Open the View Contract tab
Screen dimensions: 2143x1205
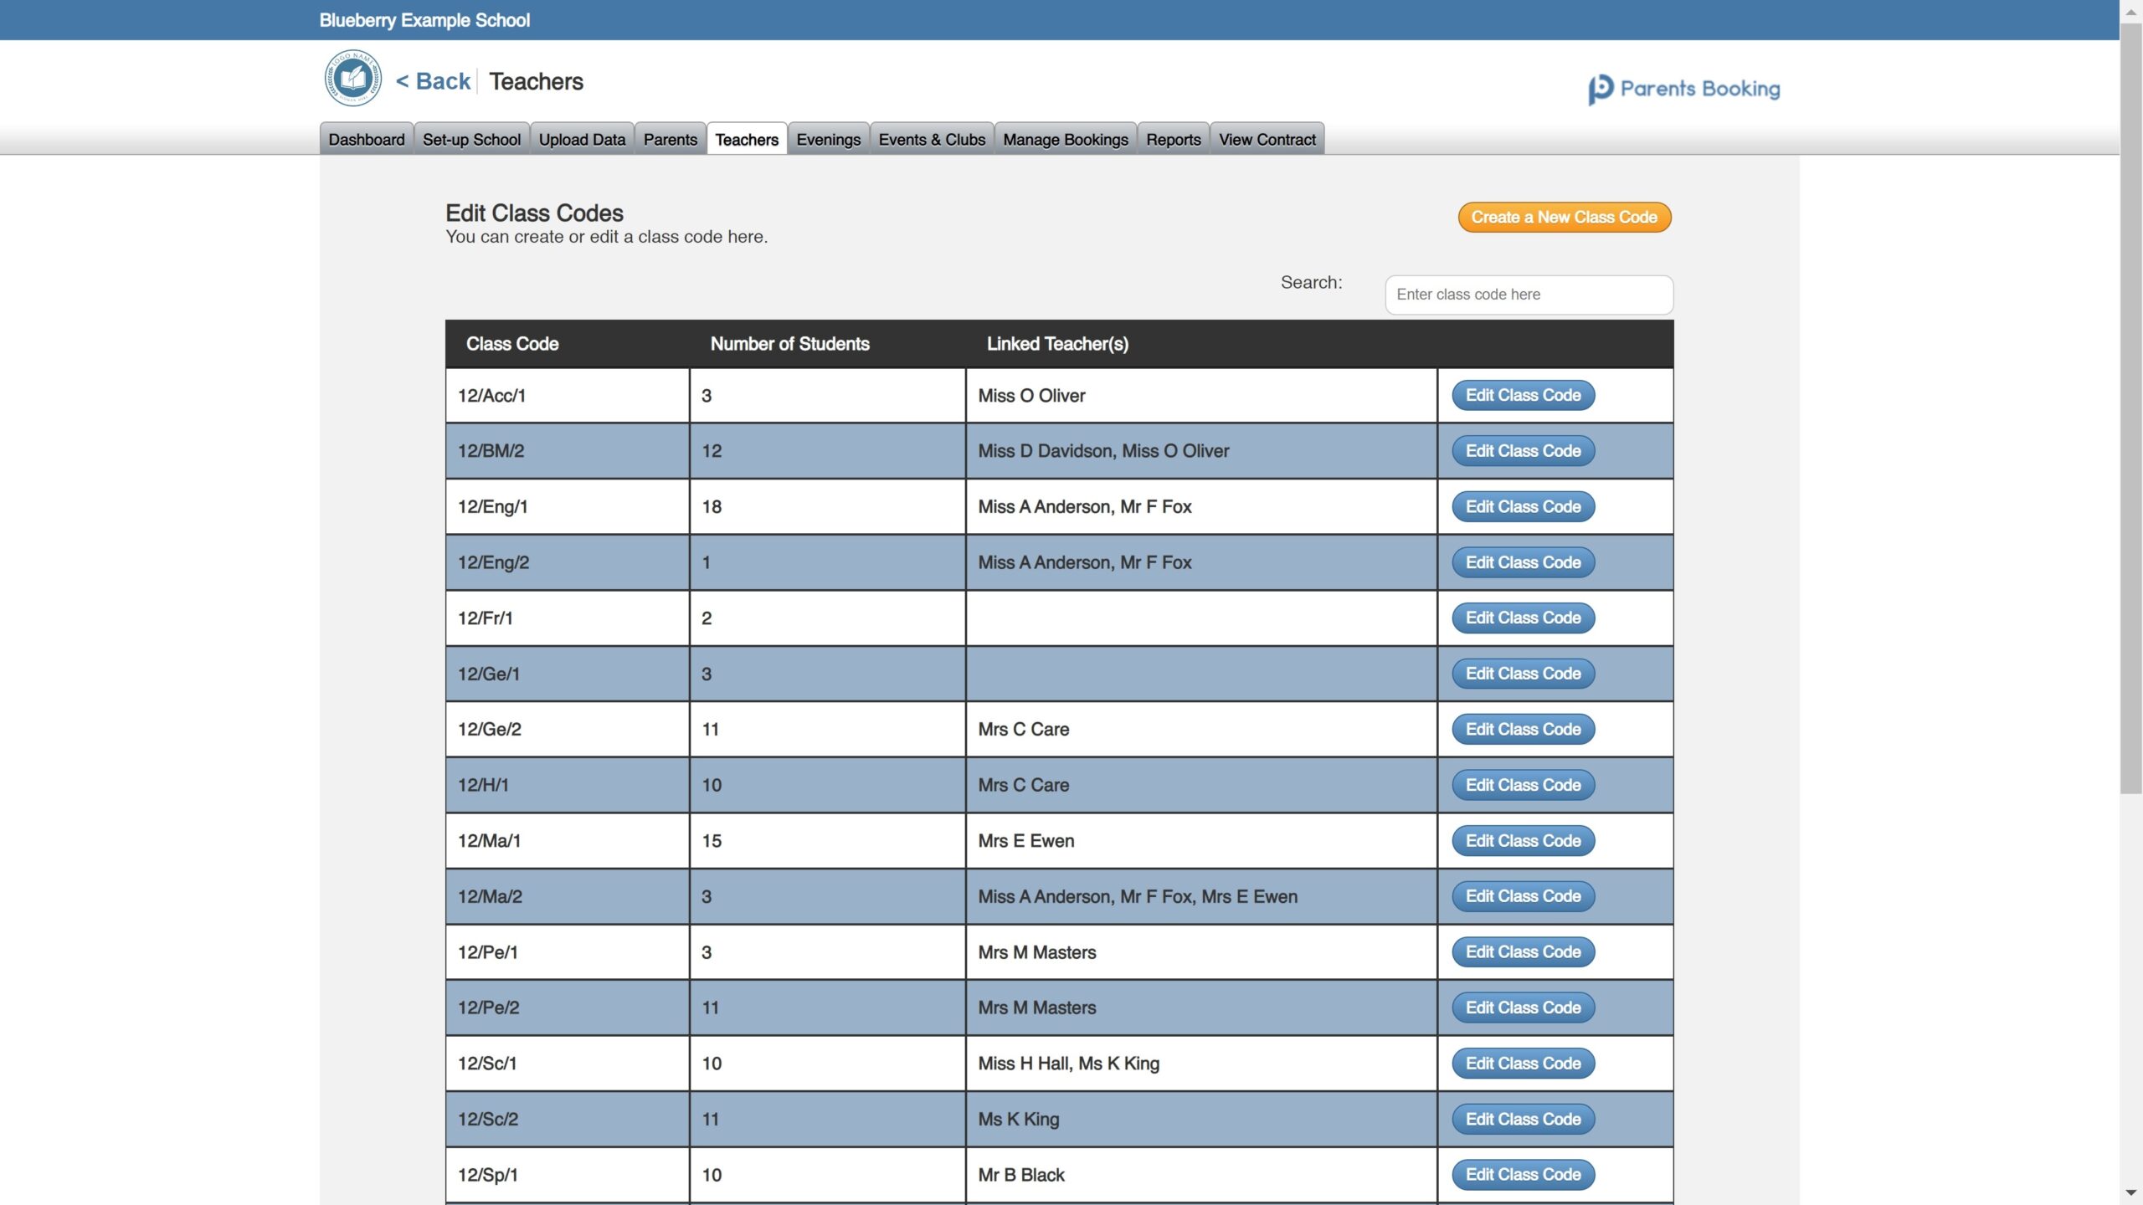tap(1267, 139)
